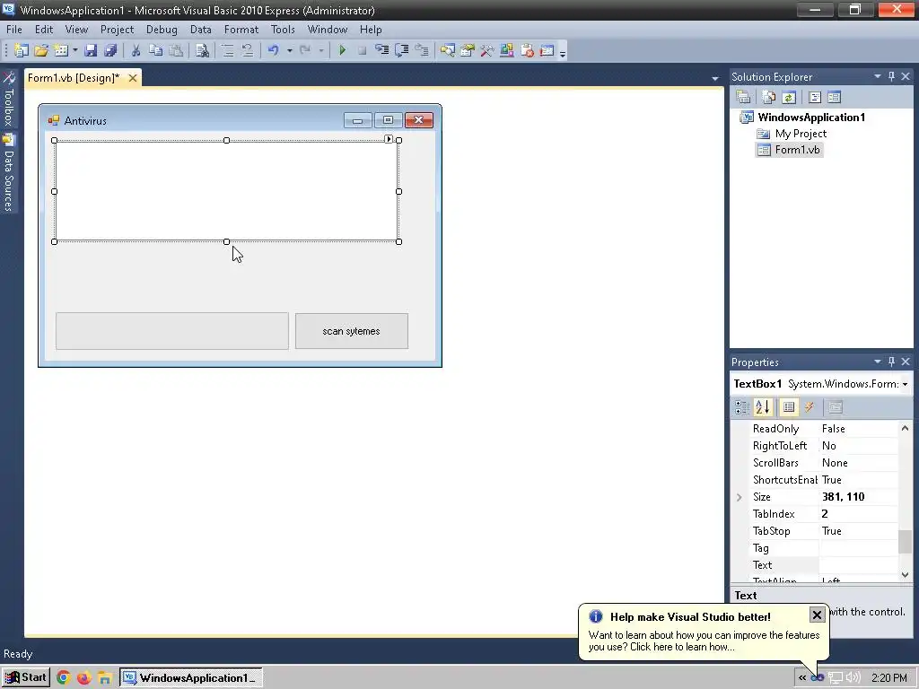Open the TextBox1 object selector dropdown
Viewport: 919px width, 689px height.
tap(905, 384)
